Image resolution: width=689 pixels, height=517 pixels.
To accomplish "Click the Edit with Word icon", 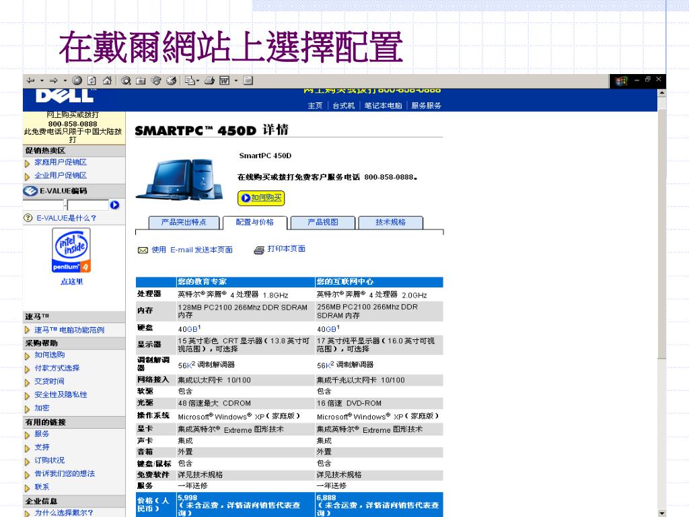I will [225, 81].
